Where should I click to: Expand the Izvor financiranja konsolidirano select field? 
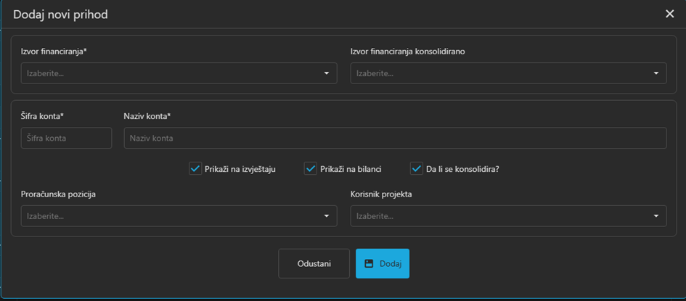(501, 73)
